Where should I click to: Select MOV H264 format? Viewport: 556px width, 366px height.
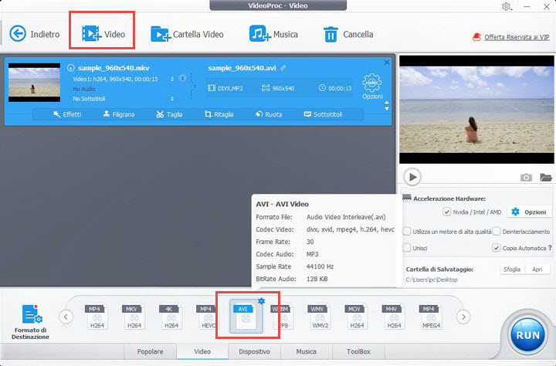tap(356, 317)
